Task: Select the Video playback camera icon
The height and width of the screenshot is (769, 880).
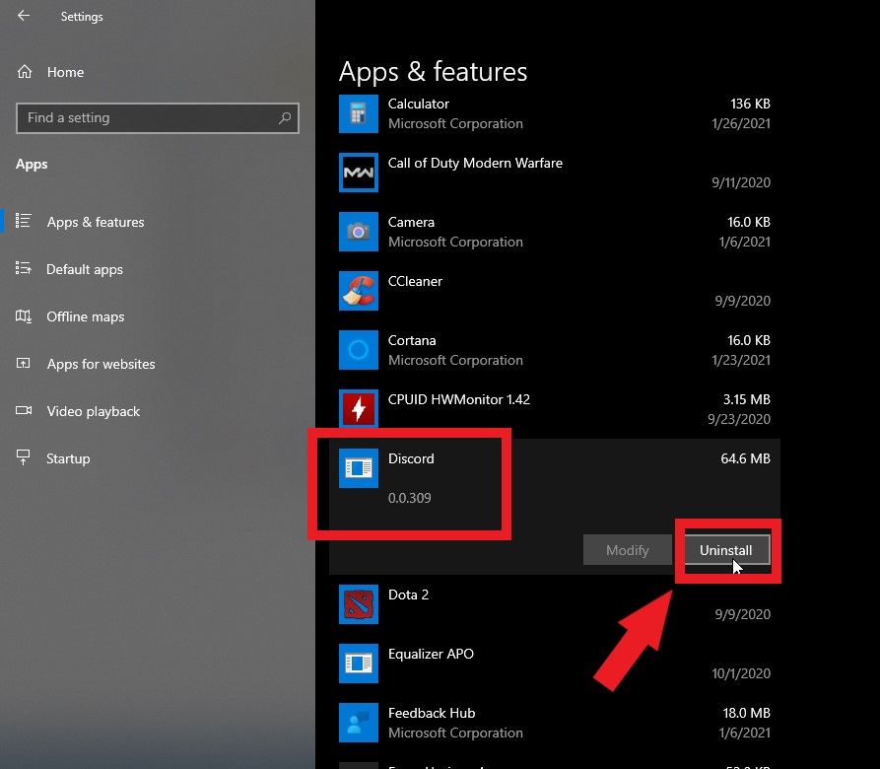Action: (24, 410)
